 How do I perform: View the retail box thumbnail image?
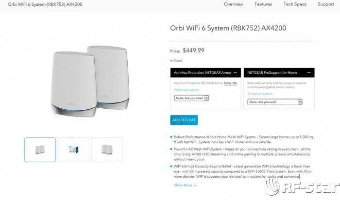click(73, 150)
